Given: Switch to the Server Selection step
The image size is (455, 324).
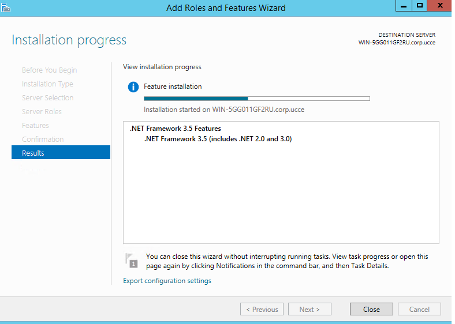Looking at the screenshot, I should [x=47, y=97].
